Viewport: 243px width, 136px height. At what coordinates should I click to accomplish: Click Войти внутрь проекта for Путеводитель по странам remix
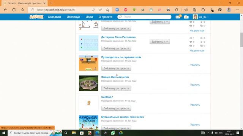116,68
